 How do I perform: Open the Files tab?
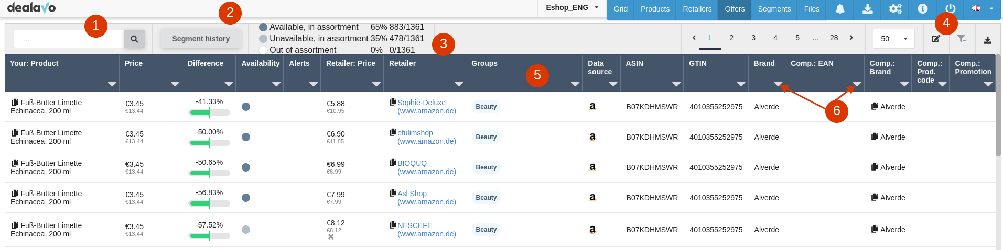coord(812,9)
